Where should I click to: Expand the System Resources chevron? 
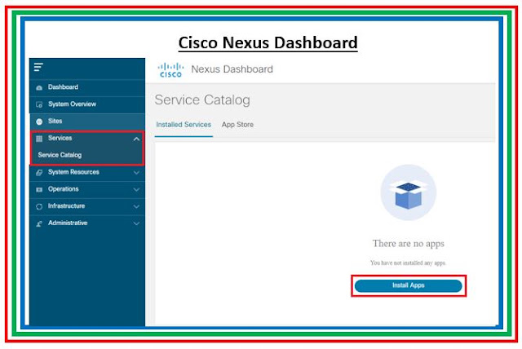(x=136, y=173)
